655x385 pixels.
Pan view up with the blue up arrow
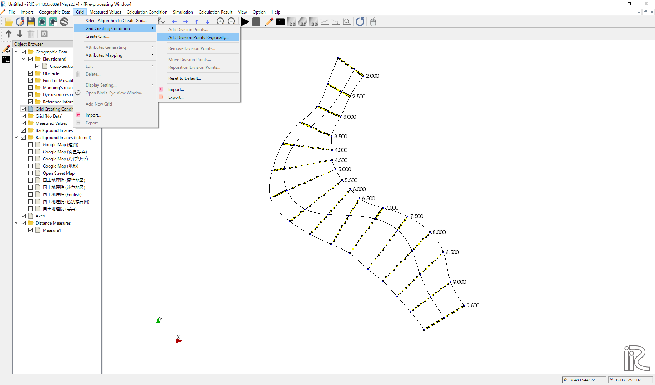click(x=197, y=22)
